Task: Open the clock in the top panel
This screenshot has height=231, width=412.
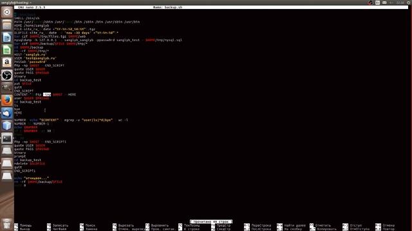Action: (400, 3)
